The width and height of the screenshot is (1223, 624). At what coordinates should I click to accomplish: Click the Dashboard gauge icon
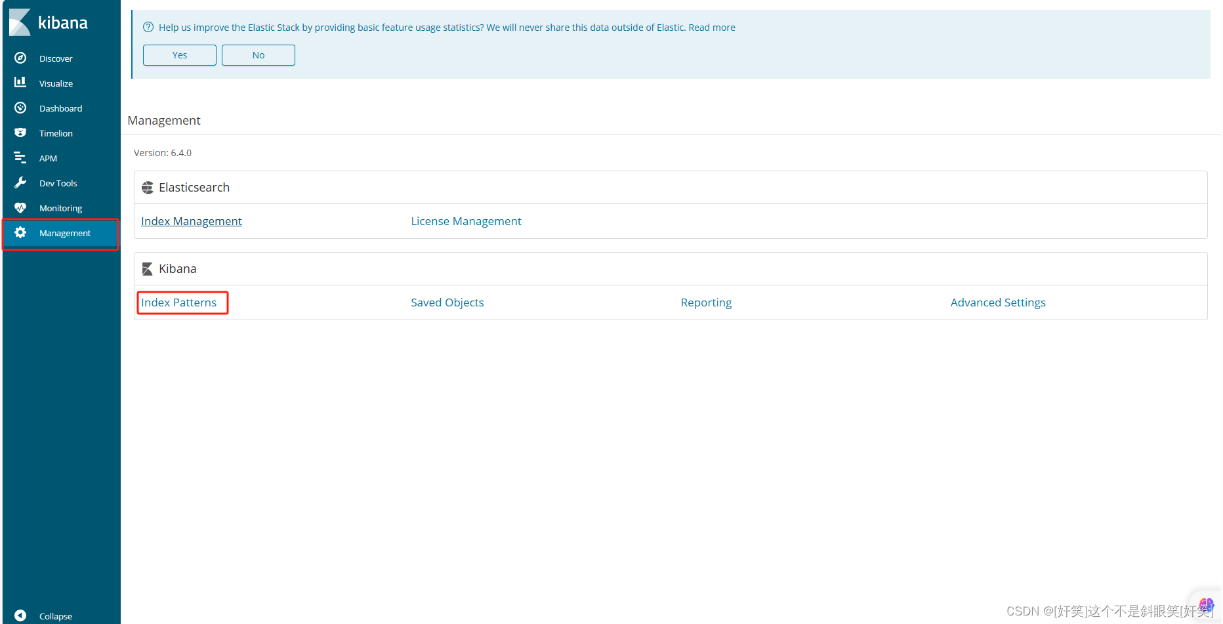click(20, 108)
